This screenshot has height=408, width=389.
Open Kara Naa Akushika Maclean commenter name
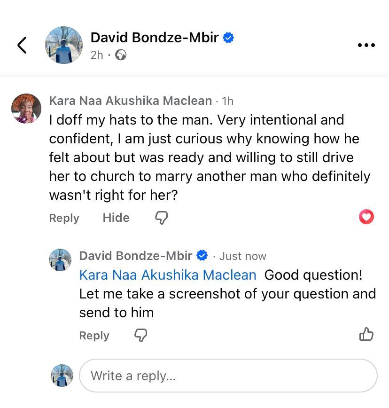pyautogui.click(x=131, y=101)
